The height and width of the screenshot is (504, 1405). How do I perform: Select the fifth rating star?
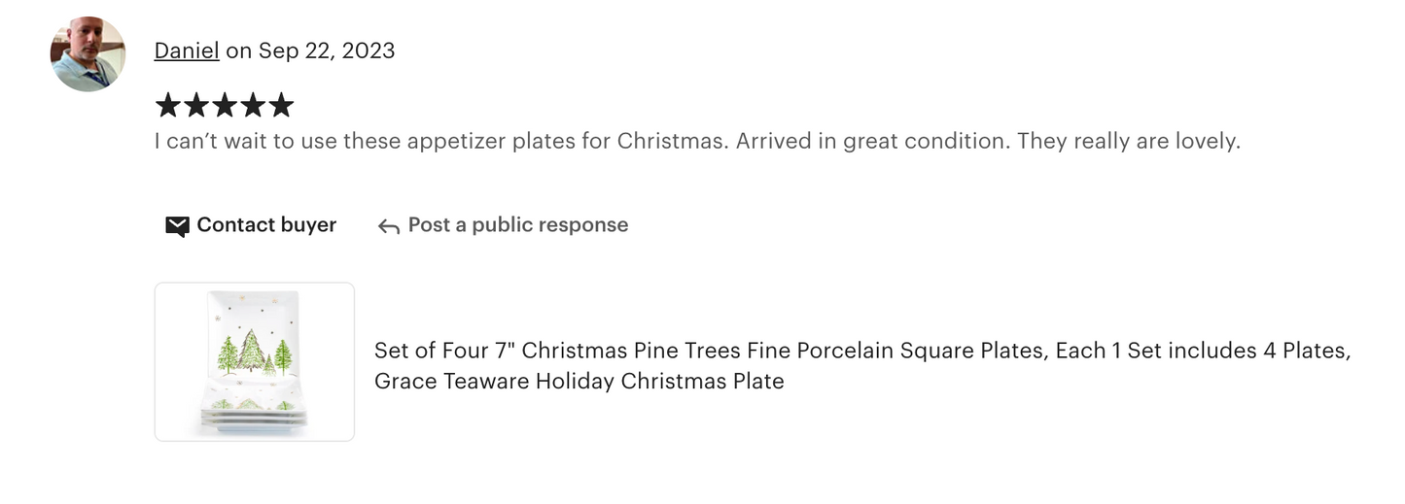pyautogui.click(x=281, y=105)
